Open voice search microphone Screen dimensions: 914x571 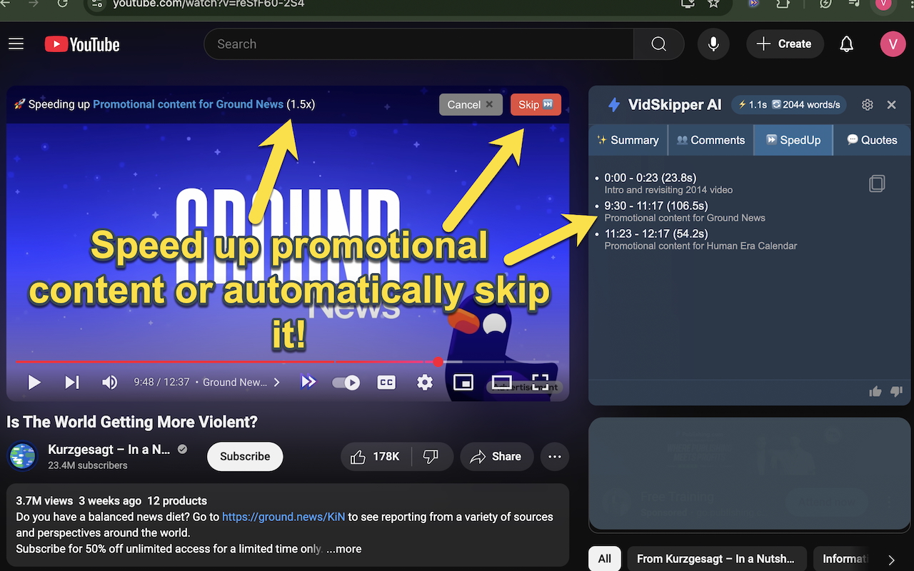coord(713,44)
